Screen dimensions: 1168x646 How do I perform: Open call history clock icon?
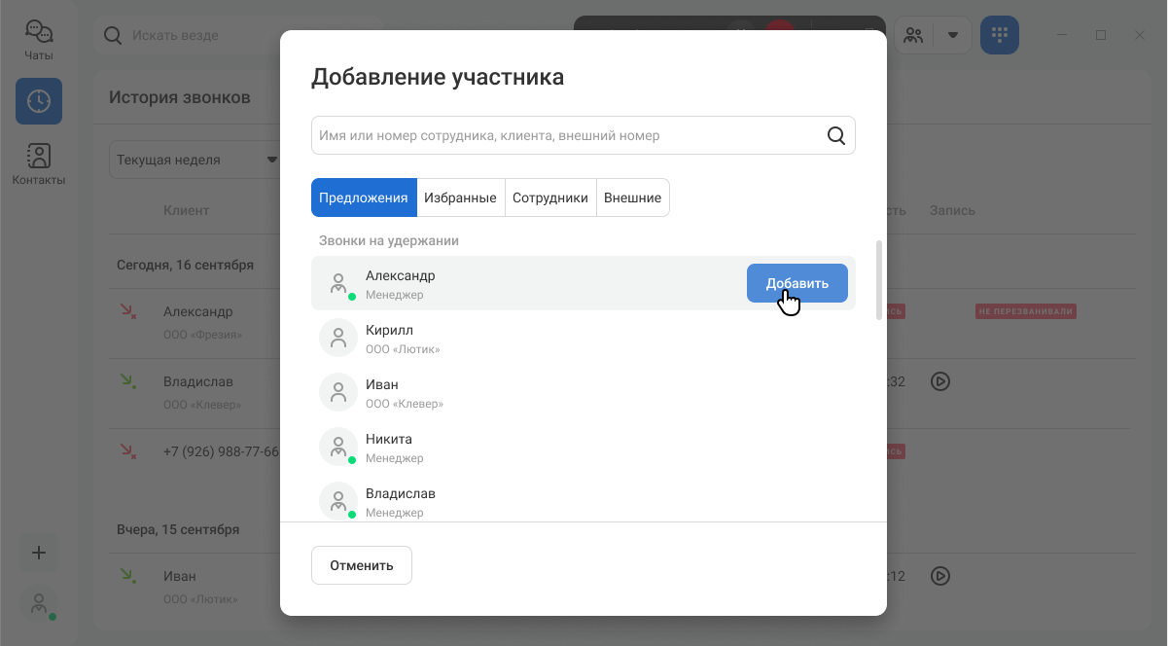[x=39, y=101]
